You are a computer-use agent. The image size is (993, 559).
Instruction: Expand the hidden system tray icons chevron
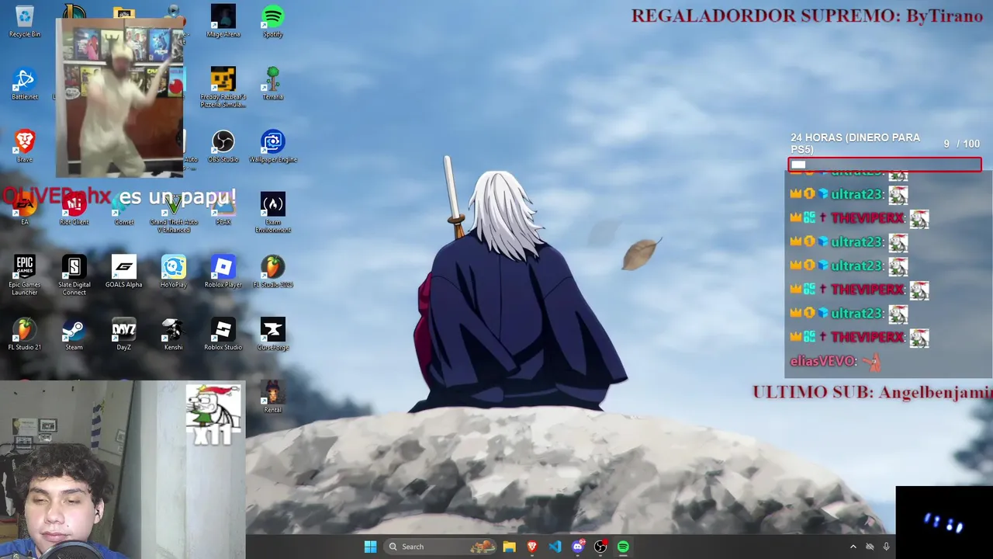click(x=853, y=547)
